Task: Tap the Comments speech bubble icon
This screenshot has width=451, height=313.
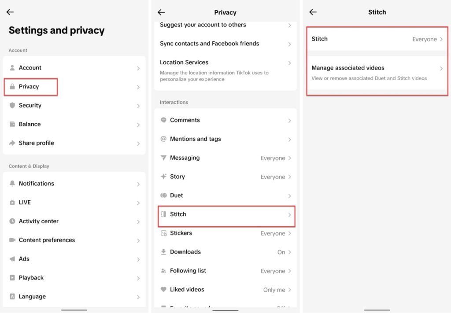Action: [x=163, y=120]
